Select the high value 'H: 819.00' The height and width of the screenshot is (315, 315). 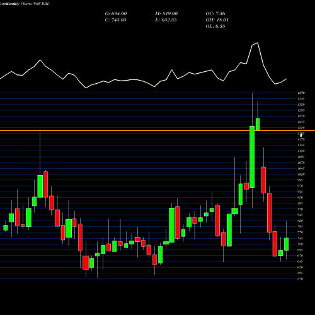click(x=166, y=14)
